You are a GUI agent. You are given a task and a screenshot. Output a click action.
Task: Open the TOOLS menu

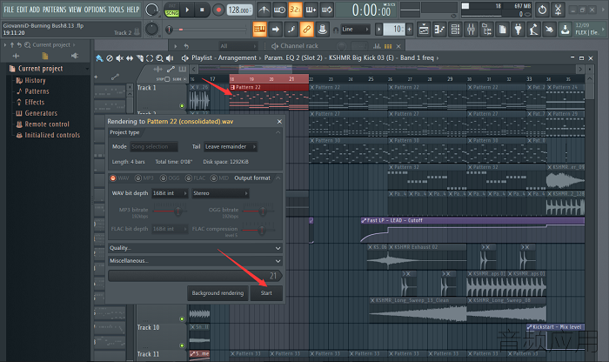tap(116, 10)
